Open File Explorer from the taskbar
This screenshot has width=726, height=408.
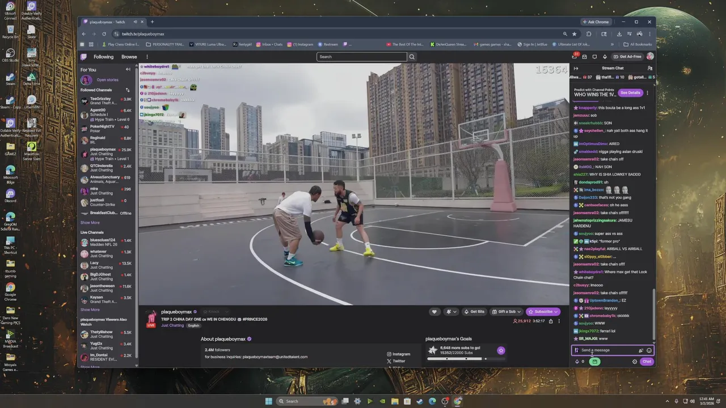pos(395,401)
